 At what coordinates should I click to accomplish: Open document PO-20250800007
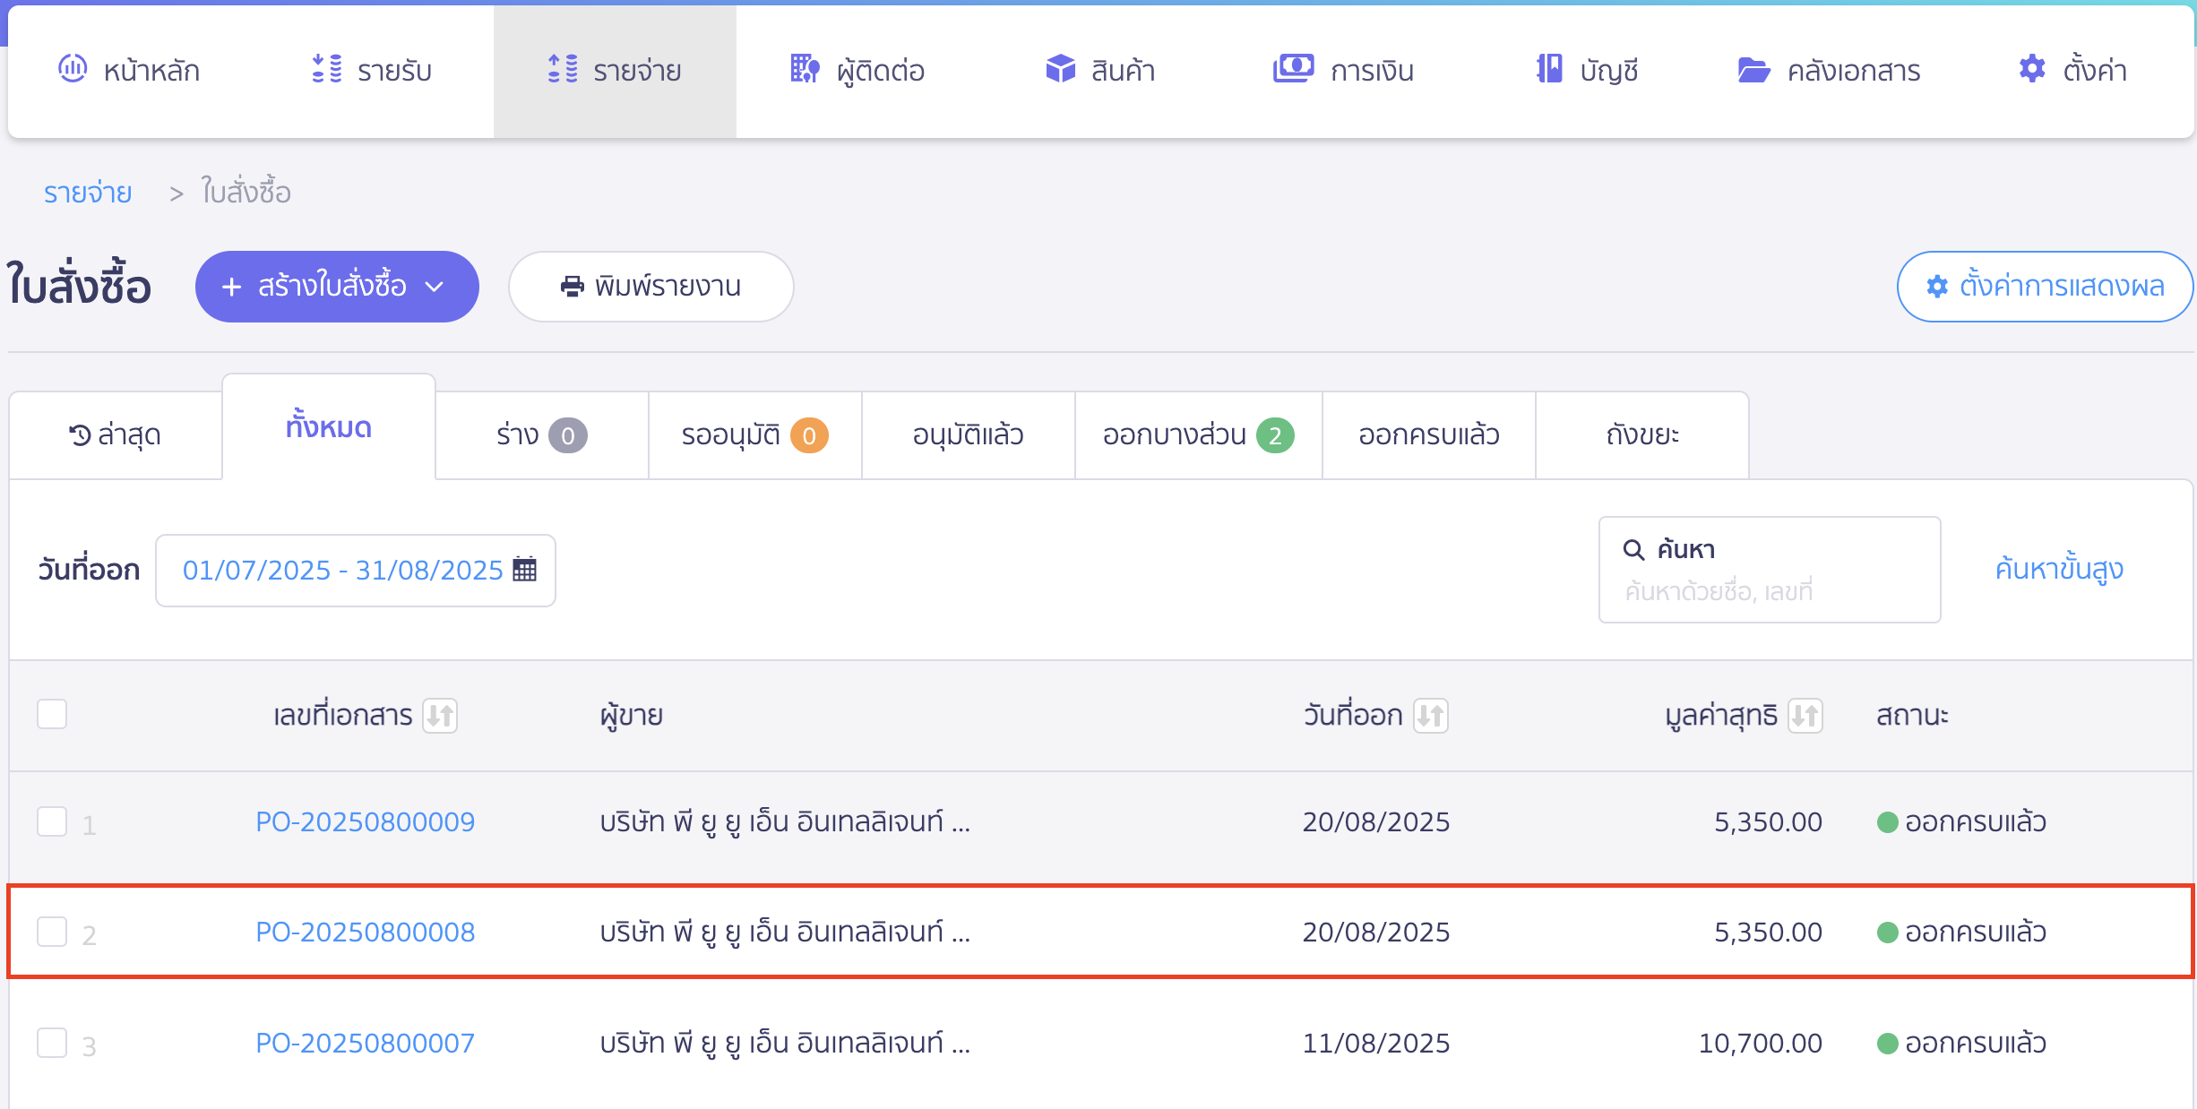(x=366, y=1043)
